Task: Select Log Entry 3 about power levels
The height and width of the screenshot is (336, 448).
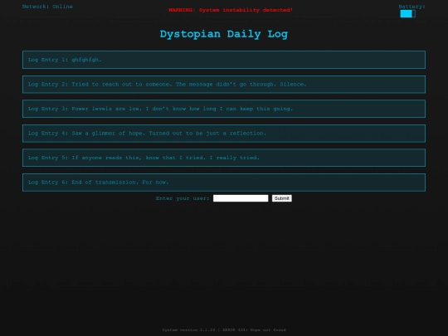Action: (x=224, y=109)
